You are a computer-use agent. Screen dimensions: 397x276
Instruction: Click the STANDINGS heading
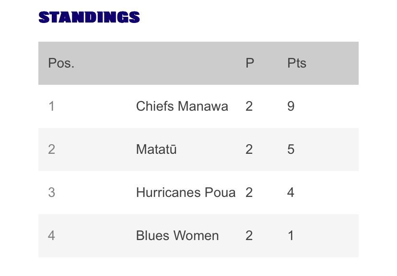coord(89,17)
